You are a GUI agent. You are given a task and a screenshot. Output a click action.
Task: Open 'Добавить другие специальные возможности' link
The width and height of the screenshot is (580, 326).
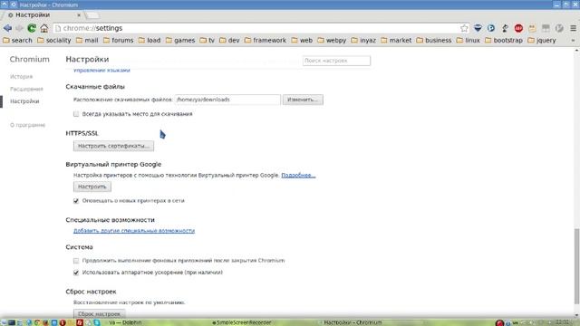134,231
